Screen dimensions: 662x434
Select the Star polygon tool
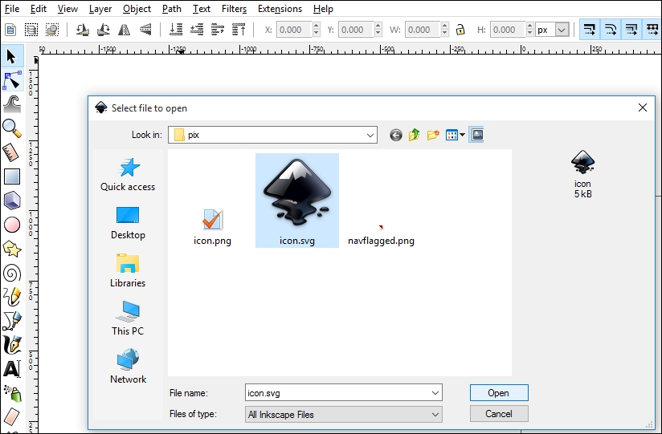pyautogui.click(x=12, y=249)
